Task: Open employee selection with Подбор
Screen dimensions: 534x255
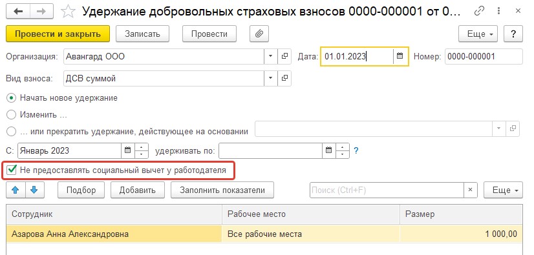Action: click(x=81, y=190)
